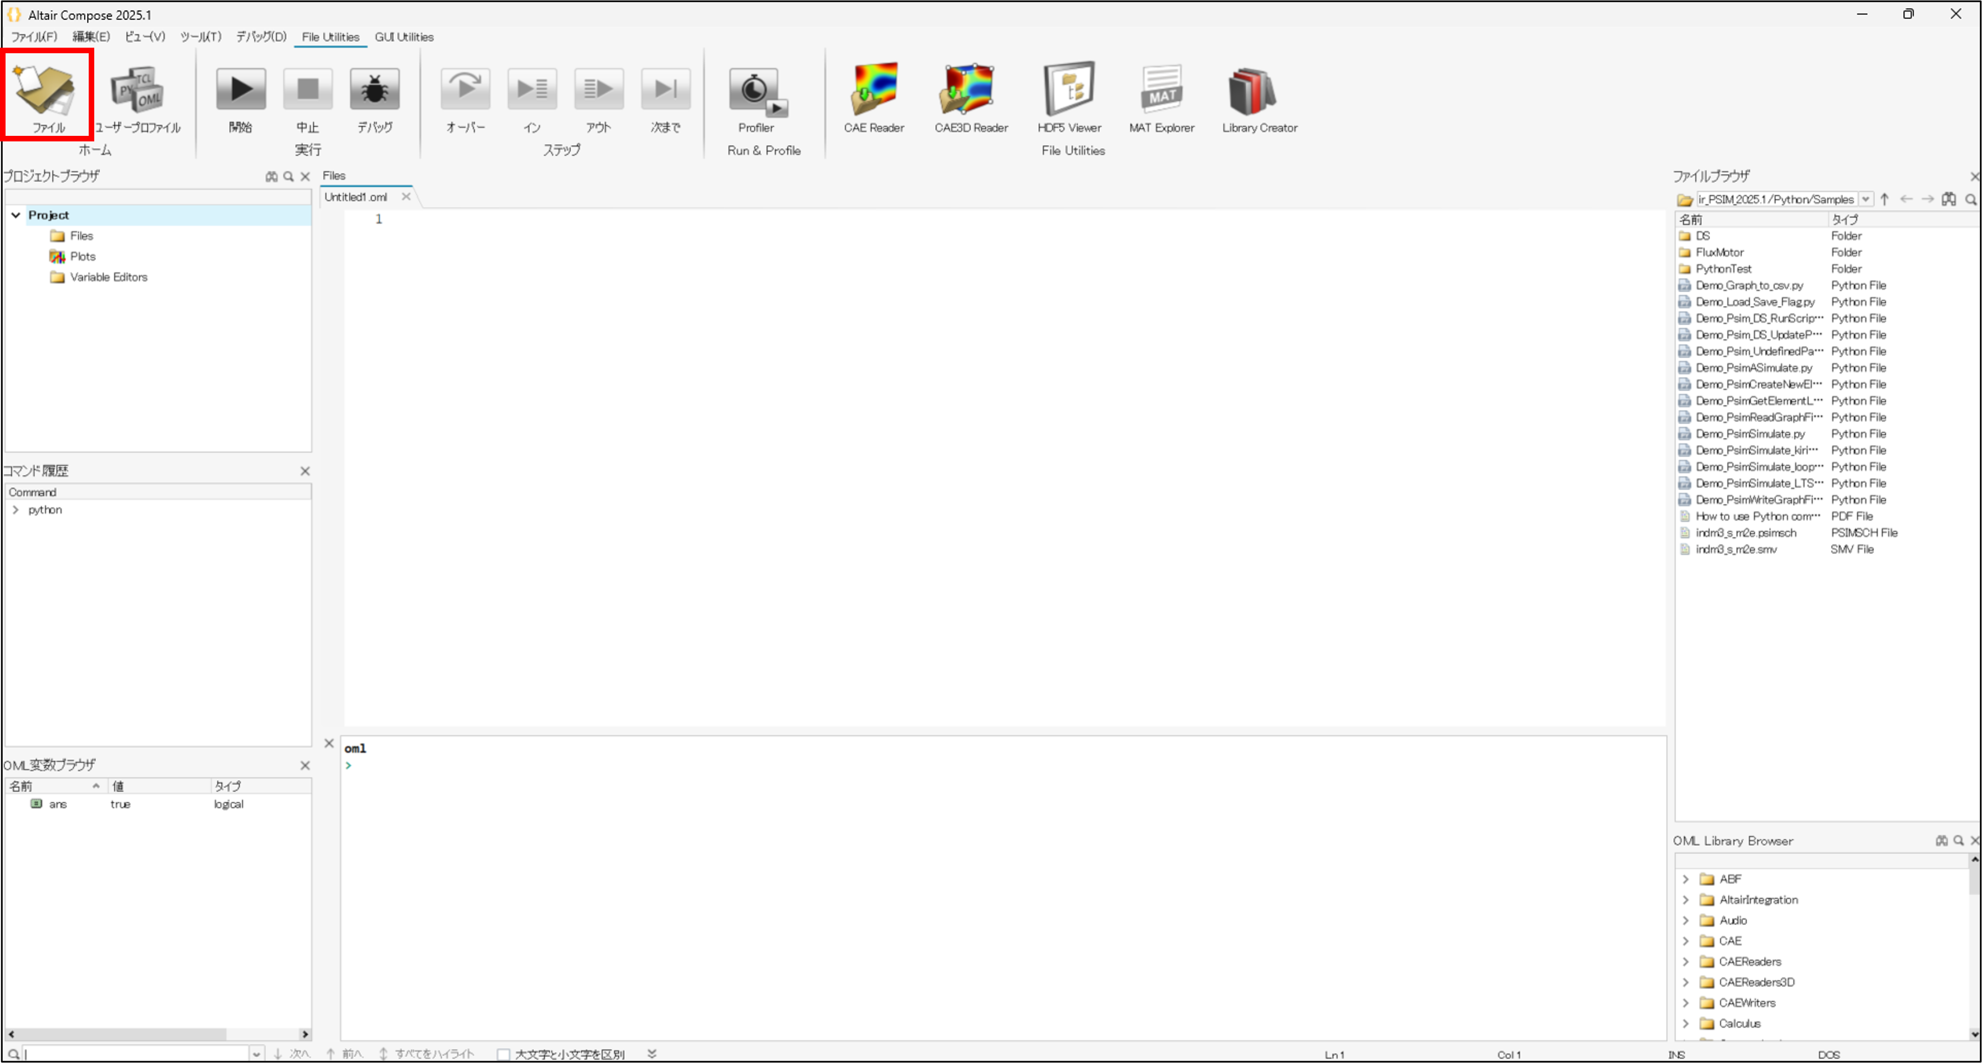
Task: Open the user profile PY/TCL/OML icon
Action: coord(137,91)
